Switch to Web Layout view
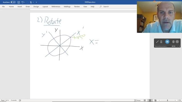The width and height of the screenshot is (182, 102). point(156,100)
